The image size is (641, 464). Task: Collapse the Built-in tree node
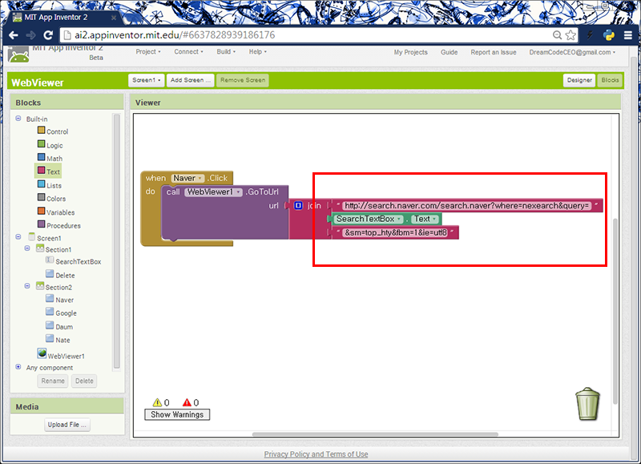(18, 118)
